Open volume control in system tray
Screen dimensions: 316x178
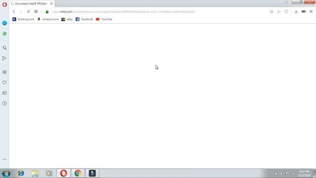click(281, 174)
